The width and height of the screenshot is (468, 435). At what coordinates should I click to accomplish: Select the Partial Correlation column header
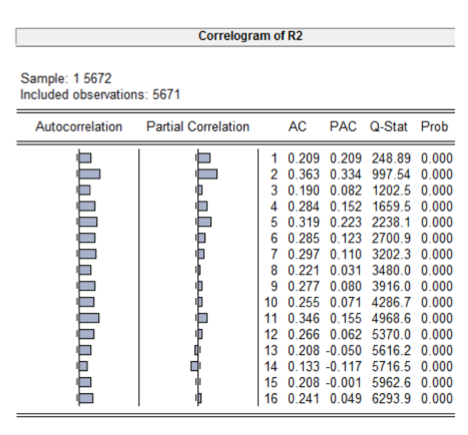[198, 127]
